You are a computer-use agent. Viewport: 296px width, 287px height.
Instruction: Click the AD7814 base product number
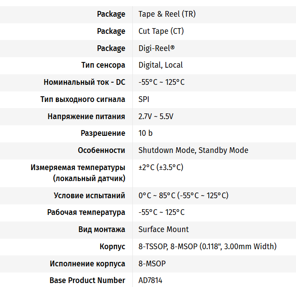pyautogui.click(x=150, y=280)
